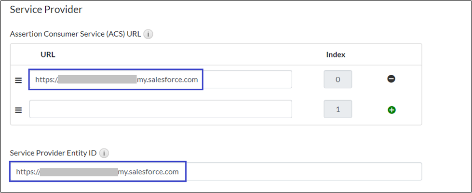Click the Service Provider Entity ID label text
Viewport: 472px width, 193px height.
[x=54, y=153]
